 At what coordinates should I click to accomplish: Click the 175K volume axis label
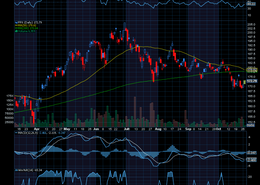[10, 96]
